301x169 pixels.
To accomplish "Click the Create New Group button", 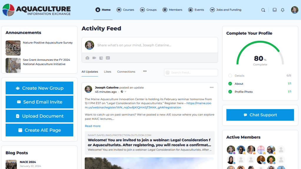I will [39, 88].
